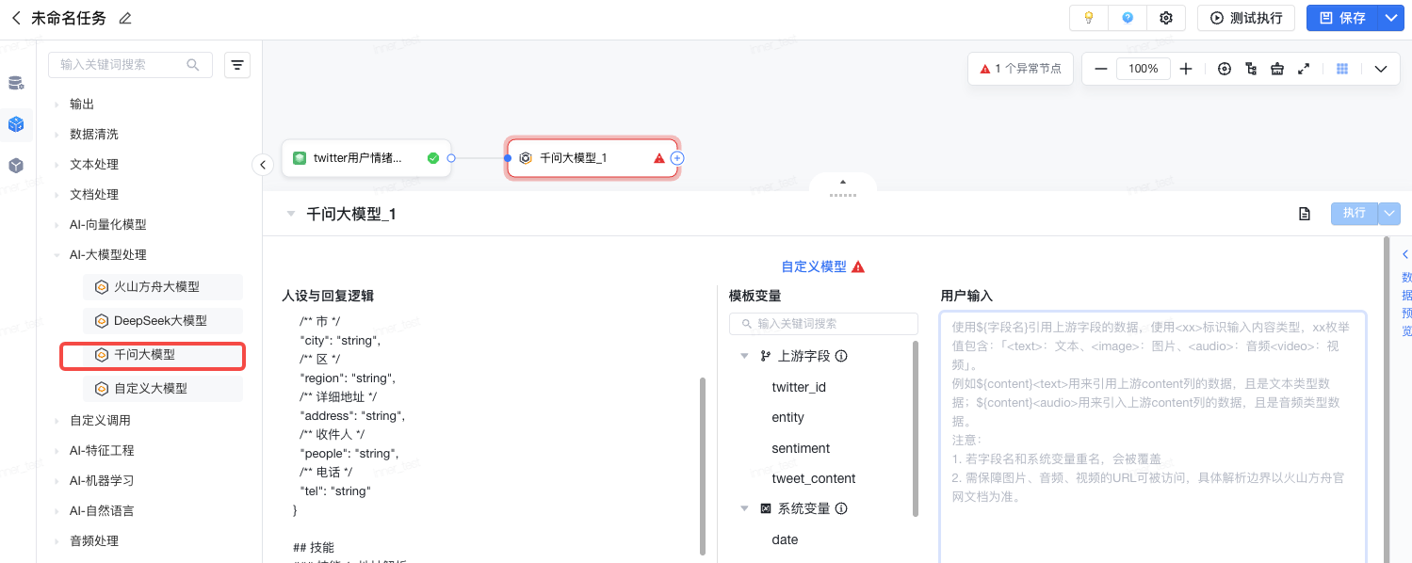The image size is (1412, 563).
Task: Click the 测试执行 test run button
Action: [1246, 18]
